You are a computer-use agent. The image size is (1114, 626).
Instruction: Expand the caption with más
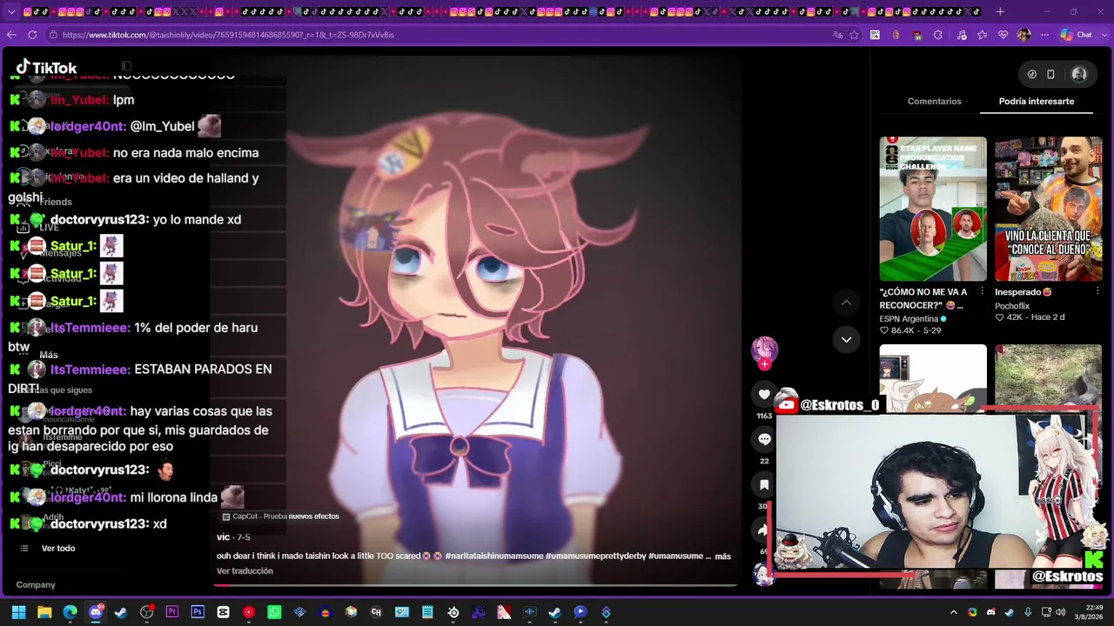click(x=722, y=556)
